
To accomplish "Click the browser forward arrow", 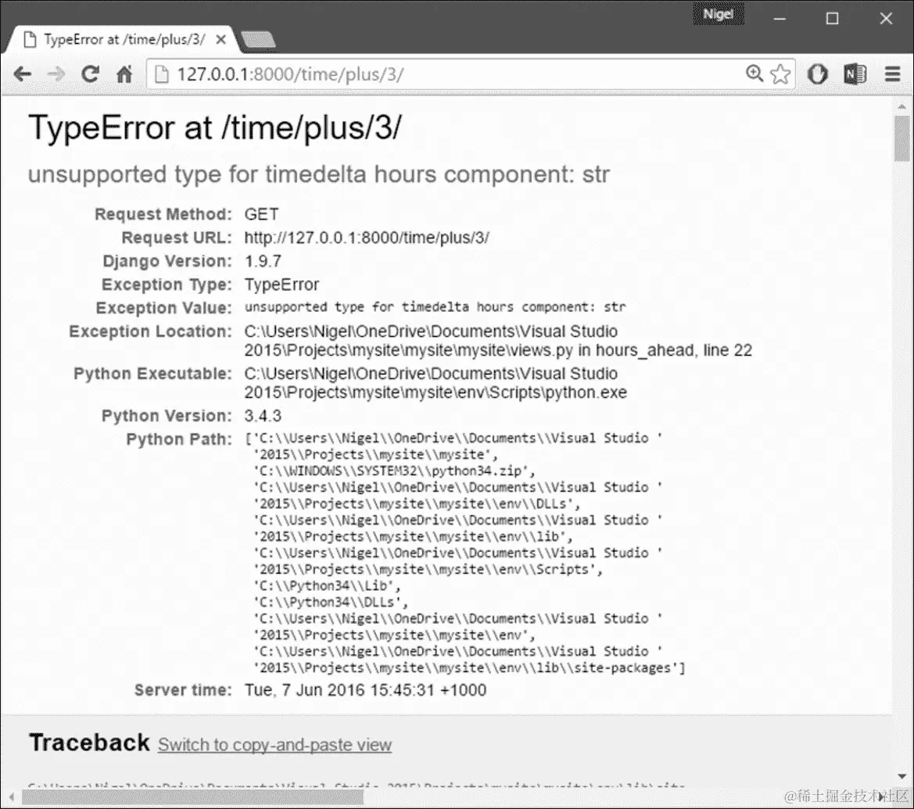I will (56, 74).
